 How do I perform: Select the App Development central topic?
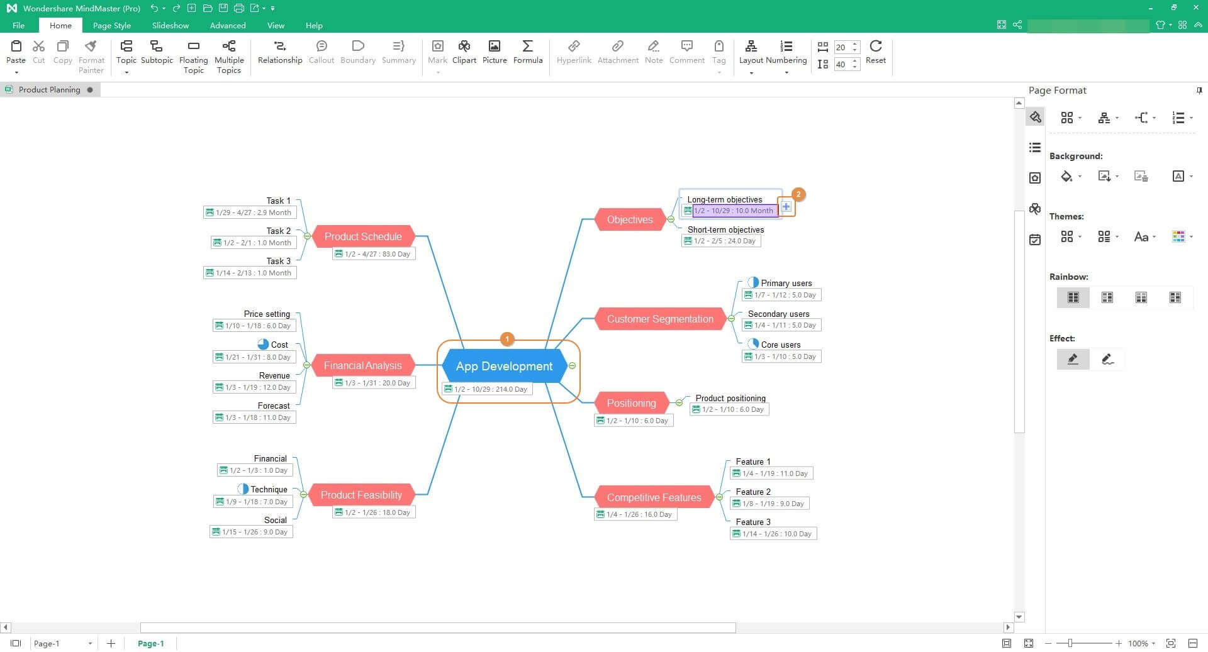[x=504, y=366]
